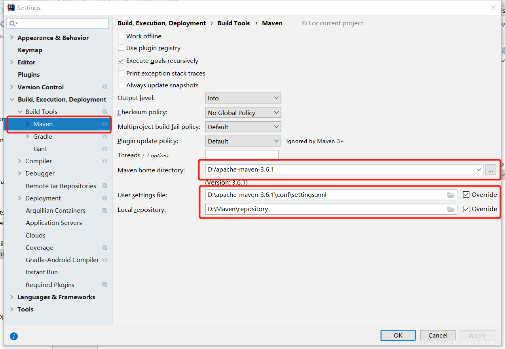Click folder icon in User settings file field
Image resolution: width=505 pixels, height=349 pixels.
pos(451,195)
